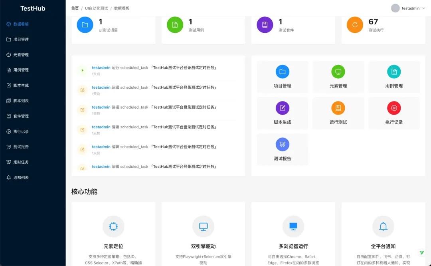This screenshot has width=431, height=266.
Task: Open 执行记录 with the red play icon
Action: pos(394,108)
